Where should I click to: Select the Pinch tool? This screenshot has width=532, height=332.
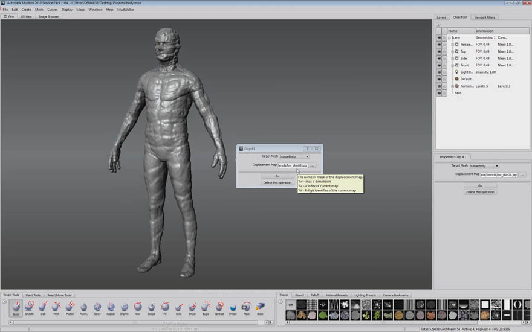(x=56, y=308)
